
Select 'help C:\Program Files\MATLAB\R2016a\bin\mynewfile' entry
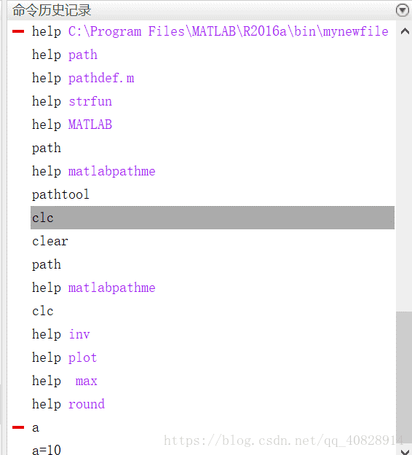210,31
